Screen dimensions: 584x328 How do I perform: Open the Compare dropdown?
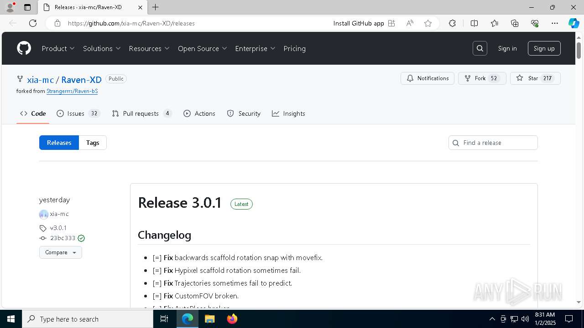[61, 252]
